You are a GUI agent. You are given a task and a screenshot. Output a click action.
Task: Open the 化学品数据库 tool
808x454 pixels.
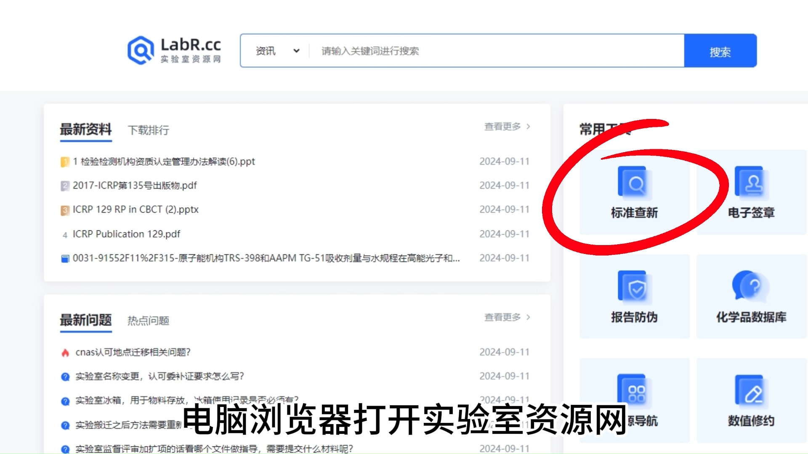pos(752,296)
